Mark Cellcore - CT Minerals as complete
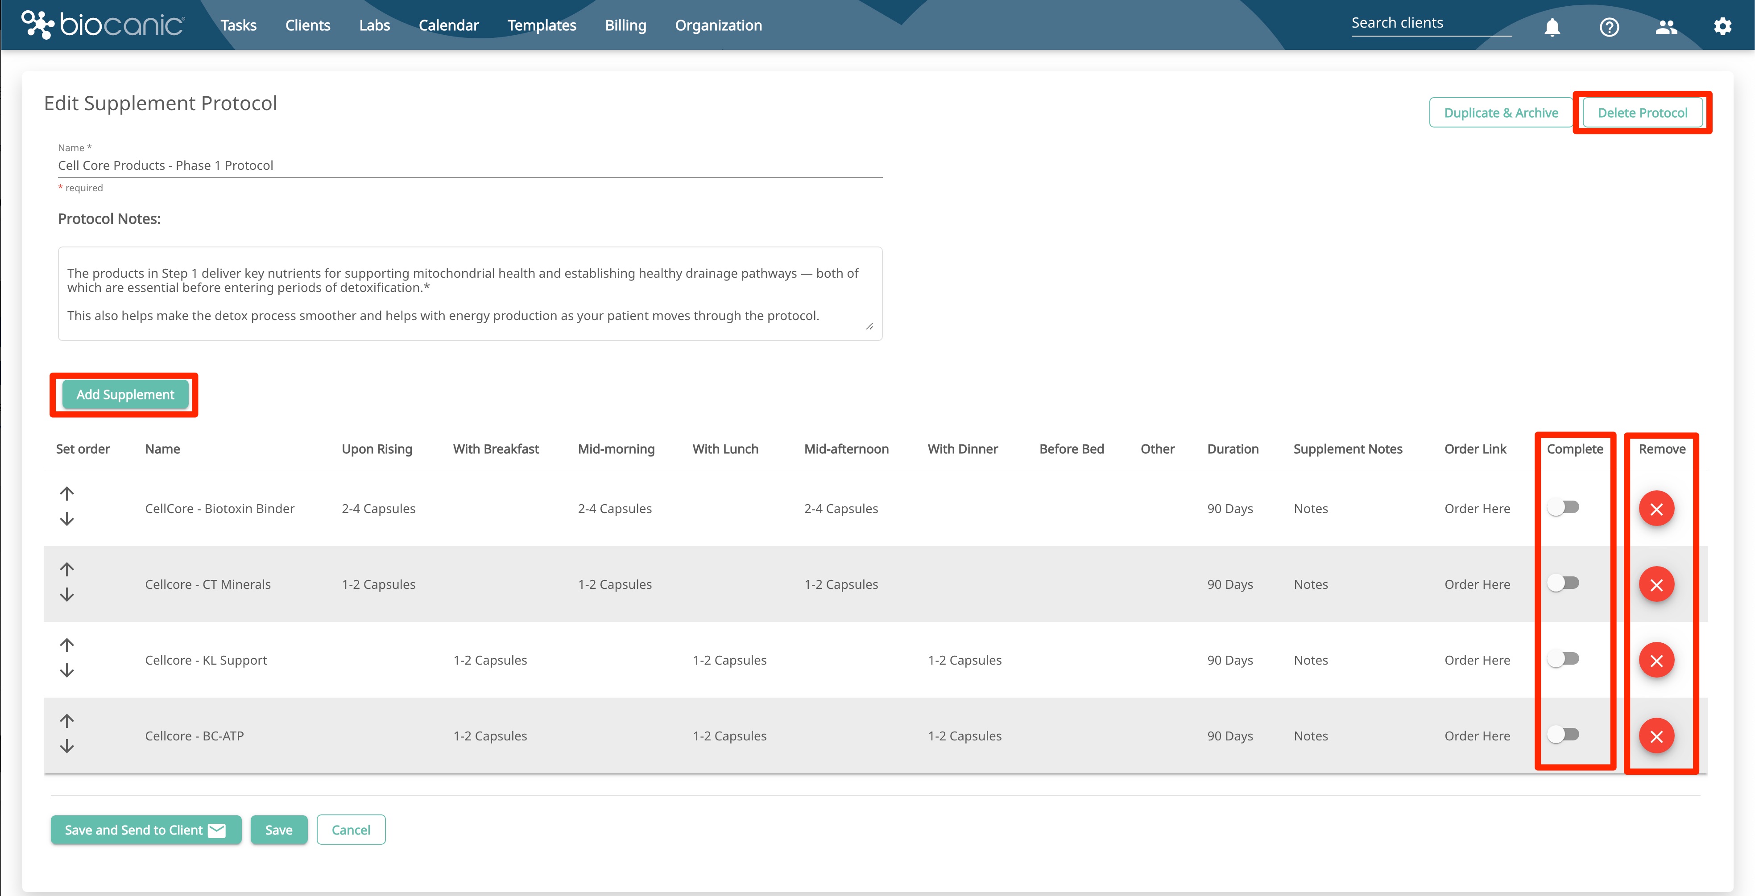Image resolution: width=1755 pixels, height=896 pixels. (x=1563, y=583)
